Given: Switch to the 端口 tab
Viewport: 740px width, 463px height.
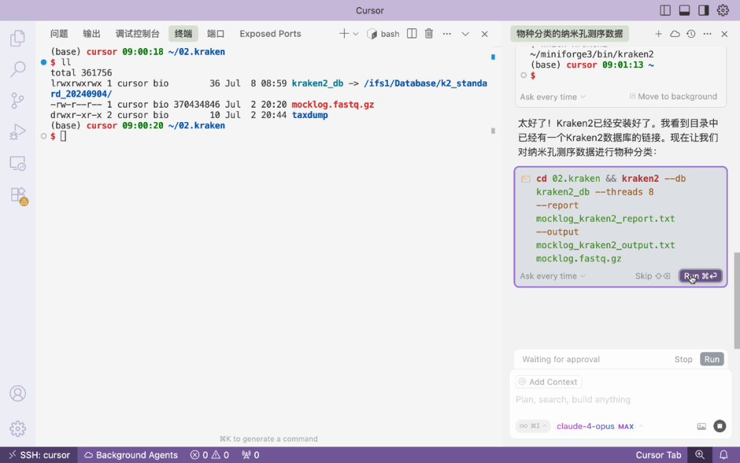Looking at the screenshot, I should pos(216,34).
